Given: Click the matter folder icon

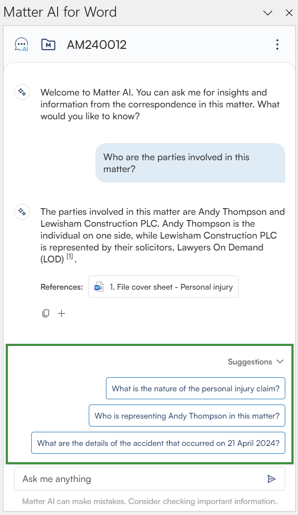Looking at the screenshot, I should (x=48, y=44).
